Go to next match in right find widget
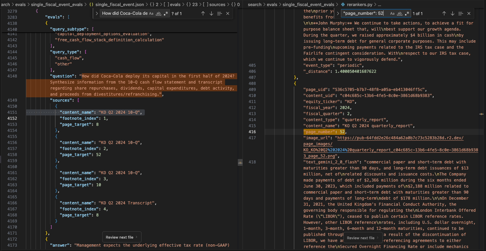Screen dimensions: 486x251 [x=452, y=13]
